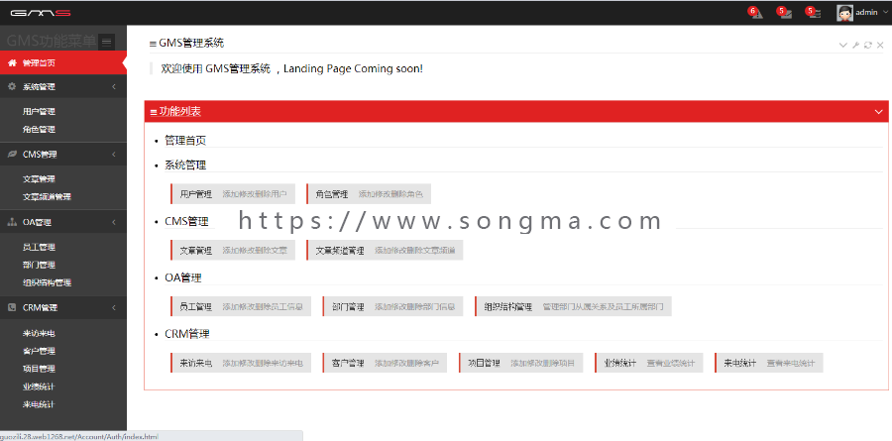The width and height of the screenshot is (892, 441).
Task: Click 文章频道管理 card in the function list
Action: click(384, 251)
